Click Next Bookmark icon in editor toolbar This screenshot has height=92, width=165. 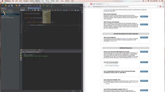[x=58, y=10]
